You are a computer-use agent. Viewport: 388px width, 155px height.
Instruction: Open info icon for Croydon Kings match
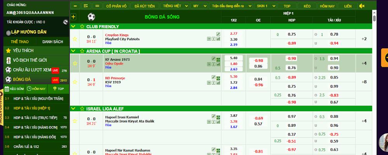(213, 39)
